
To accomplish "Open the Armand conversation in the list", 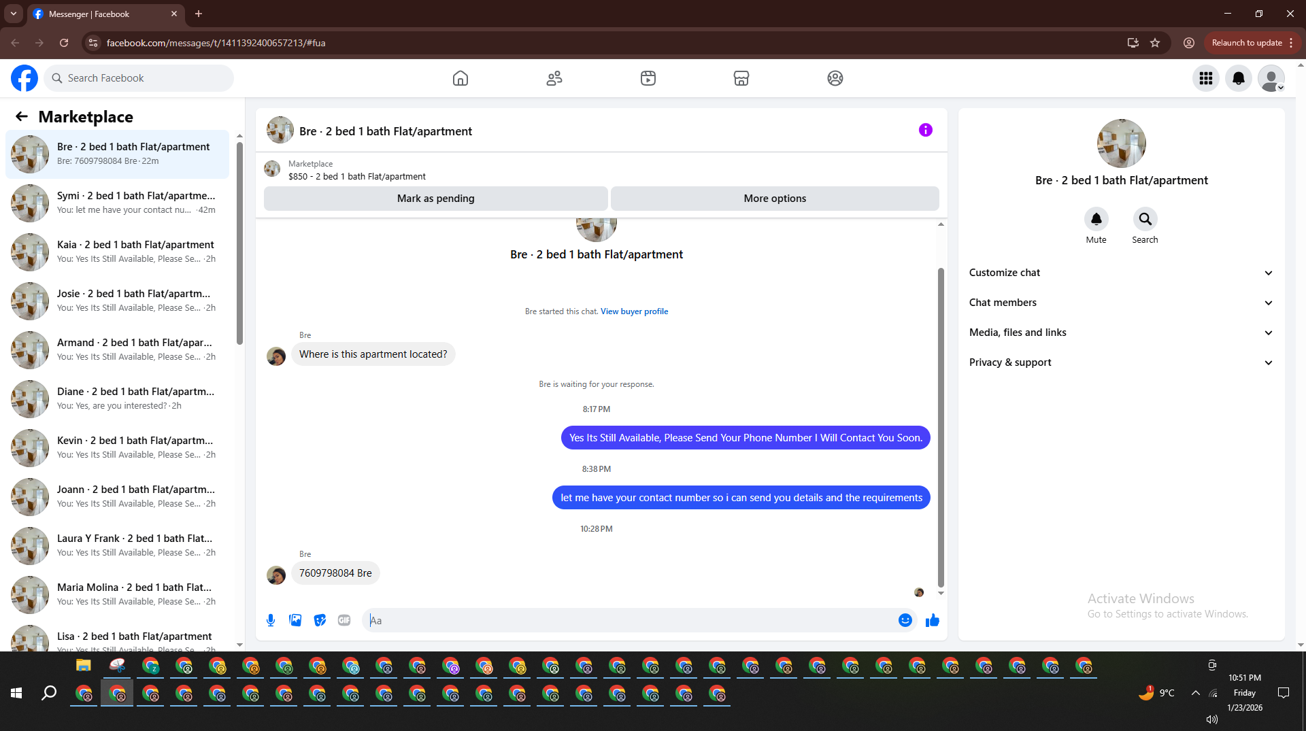I will click(117, 350).
